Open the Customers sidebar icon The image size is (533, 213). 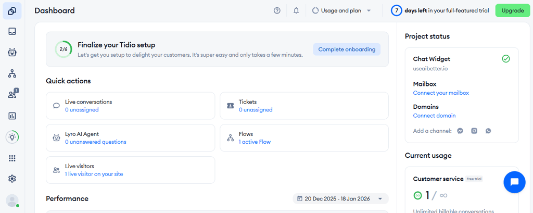coord(12,94)
